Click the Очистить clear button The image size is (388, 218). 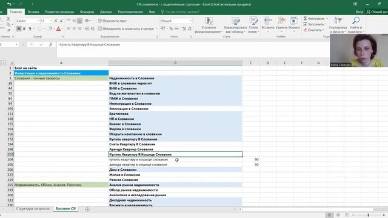coord(314,30)
